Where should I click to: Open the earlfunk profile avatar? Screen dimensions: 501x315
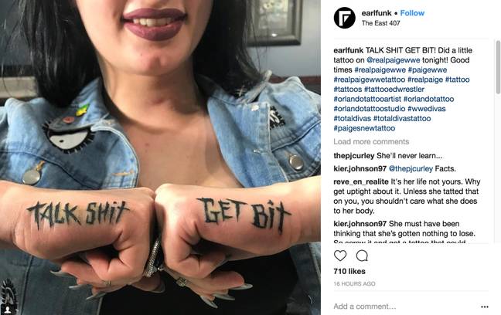tap(345, 18)
